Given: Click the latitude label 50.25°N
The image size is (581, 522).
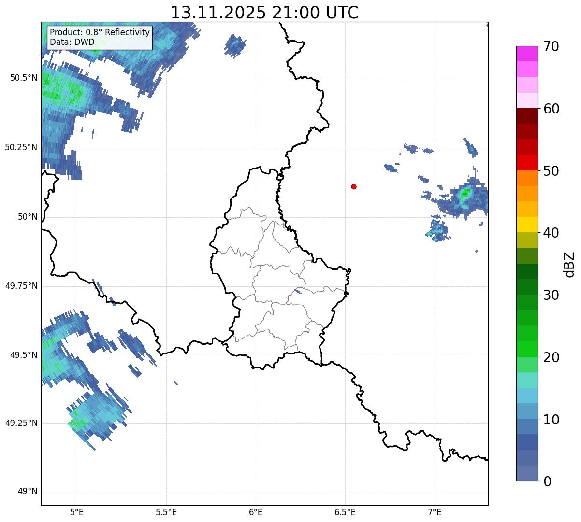Looking at the screenshot, I should [21, 147].
